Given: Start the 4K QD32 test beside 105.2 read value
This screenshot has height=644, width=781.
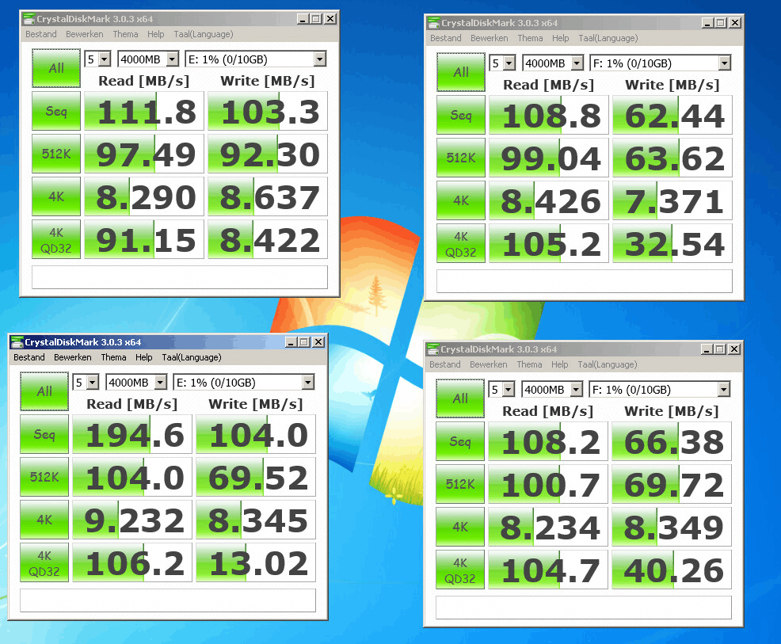Looking at the screenshot, I should point(461,243).
